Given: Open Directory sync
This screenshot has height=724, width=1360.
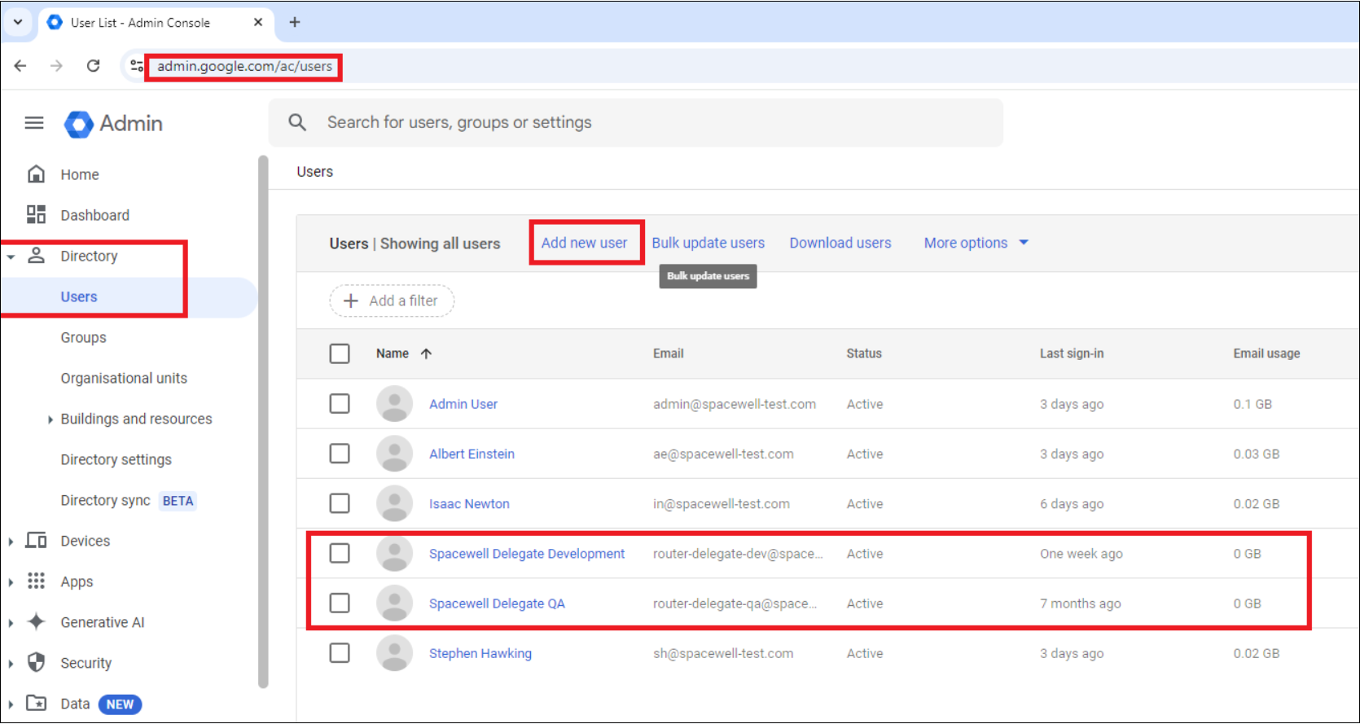Looking at the screenshot, I should click(x=105, y=500).
